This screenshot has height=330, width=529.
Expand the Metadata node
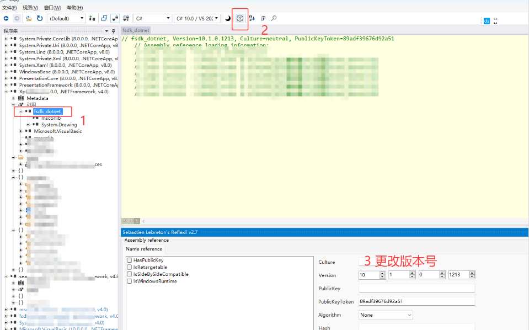point(13,98)
